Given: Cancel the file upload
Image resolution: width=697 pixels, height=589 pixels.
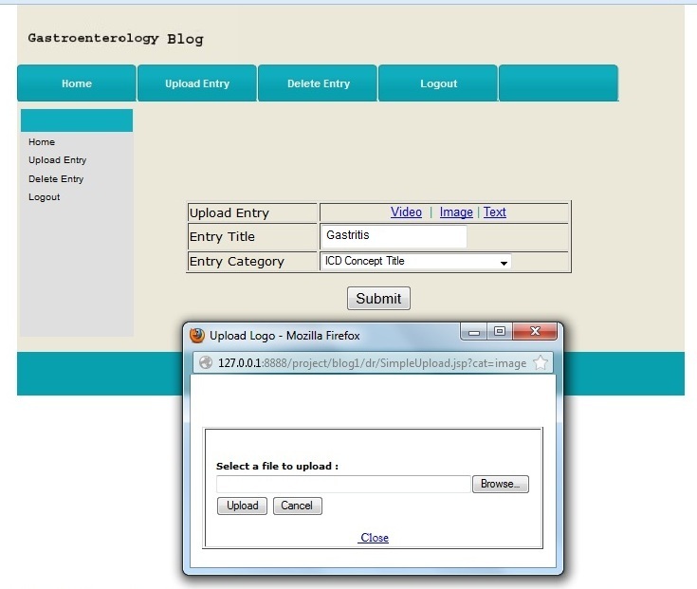Looking at the screenshot, I should click(x=297, y=506).
